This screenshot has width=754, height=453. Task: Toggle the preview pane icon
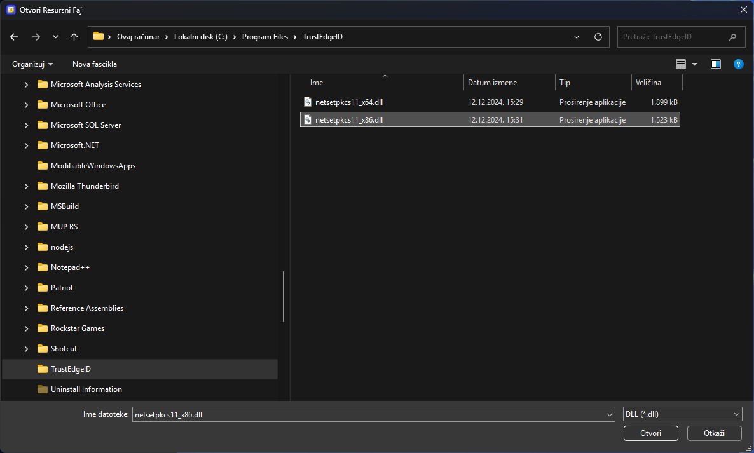point(715,64)
